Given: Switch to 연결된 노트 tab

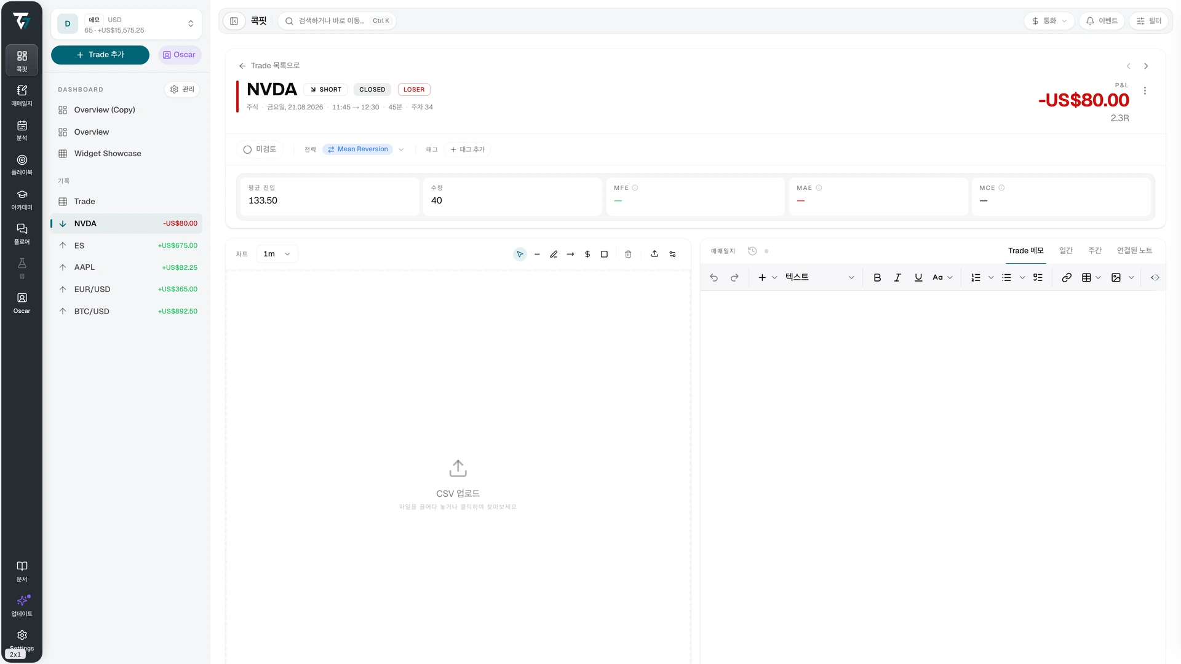Looking at the screenshot, I should click(x=1134, y=251).
